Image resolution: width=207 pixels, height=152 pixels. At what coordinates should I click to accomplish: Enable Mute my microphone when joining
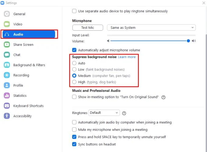(x=74, y=130)
